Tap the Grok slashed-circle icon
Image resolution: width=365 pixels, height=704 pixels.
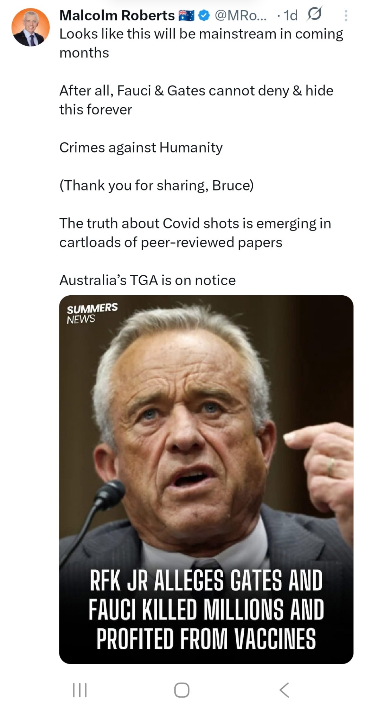[x=314, y=15]
